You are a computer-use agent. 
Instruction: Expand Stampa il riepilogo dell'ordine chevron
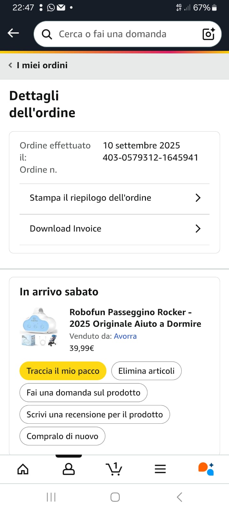(198, 198)
